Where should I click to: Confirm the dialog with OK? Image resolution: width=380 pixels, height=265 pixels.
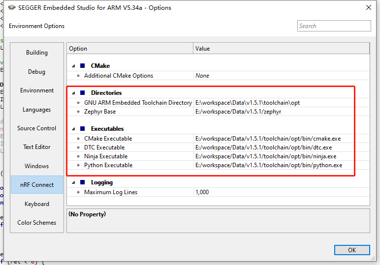[352, 250]
